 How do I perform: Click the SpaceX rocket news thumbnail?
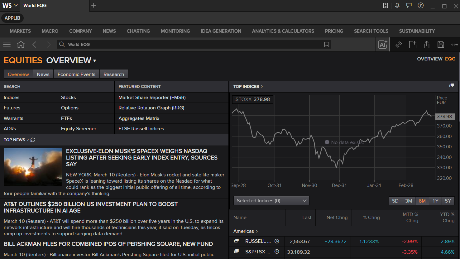click(x=33, y=167)
